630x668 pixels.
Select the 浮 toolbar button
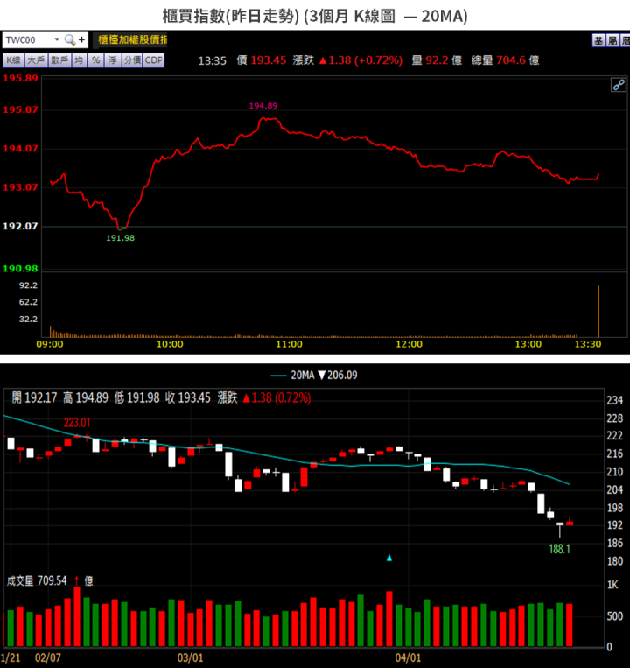(x=110, y=60)
